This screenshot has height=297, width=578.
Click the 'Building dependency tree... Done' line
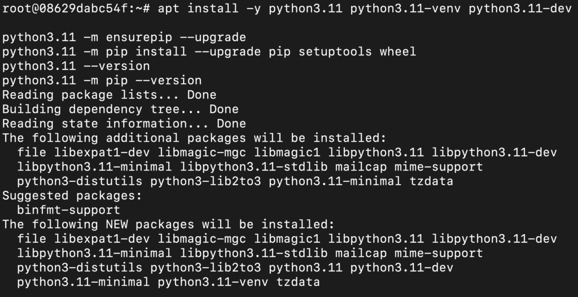tap(120, 109)
